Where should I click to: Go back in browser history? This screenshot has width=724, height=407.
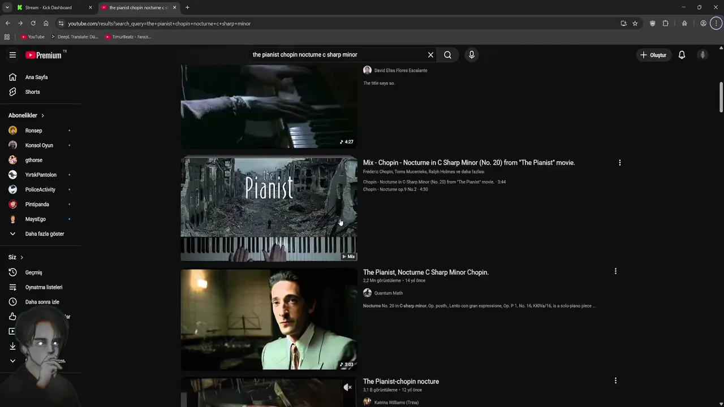tap(7, 23)
